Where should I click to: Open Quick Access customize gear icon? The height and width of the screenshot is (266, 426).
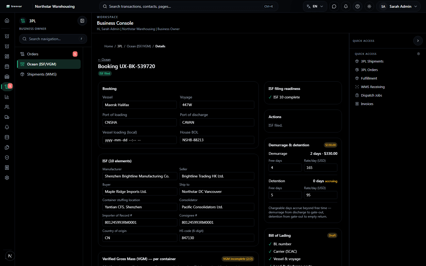(419, 54)
